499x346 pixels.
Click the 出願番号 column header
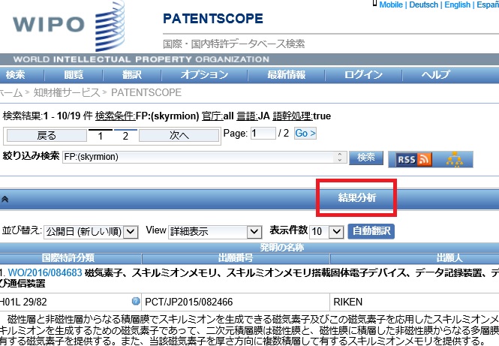(236, 258)
